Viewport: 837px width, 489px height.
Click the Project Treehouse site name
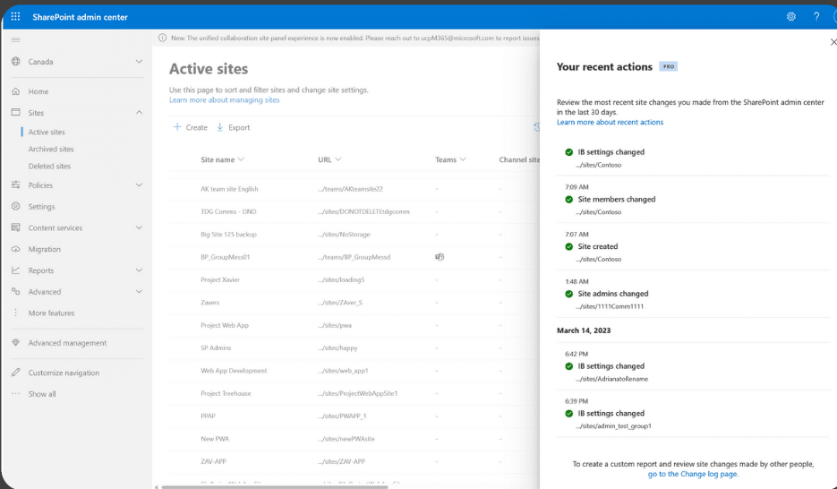(x=226, y=393)
